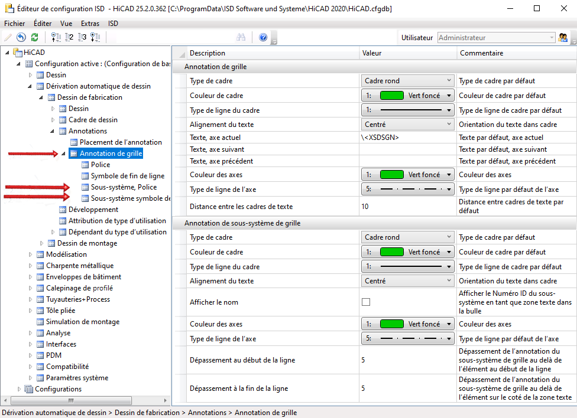This screenshot has width=577, height=418.
Task: Select 'Placement de l'annotation' in tree
Action: coord(121,142)
